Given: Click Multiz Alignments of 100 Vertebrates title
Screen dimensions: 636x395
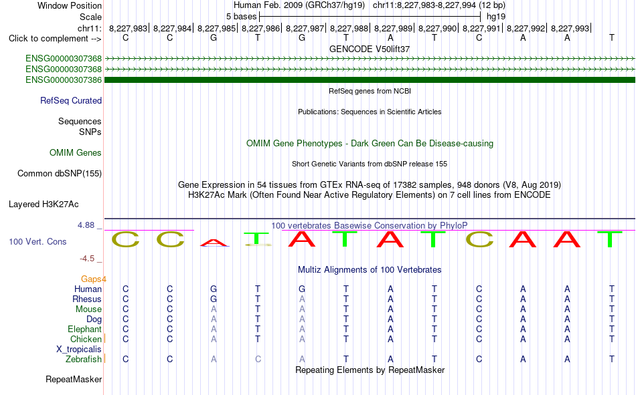Looking at the screenshot, I should click(x=370, y=270).
